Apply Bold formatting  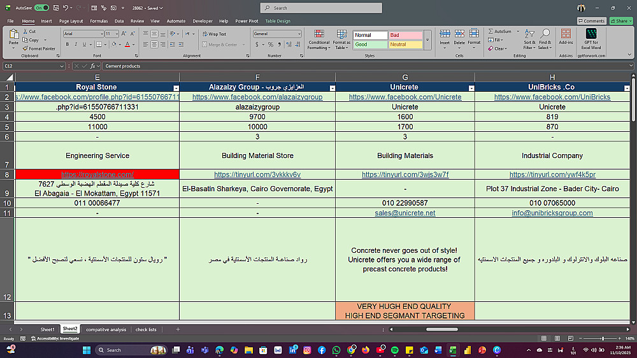68,45
